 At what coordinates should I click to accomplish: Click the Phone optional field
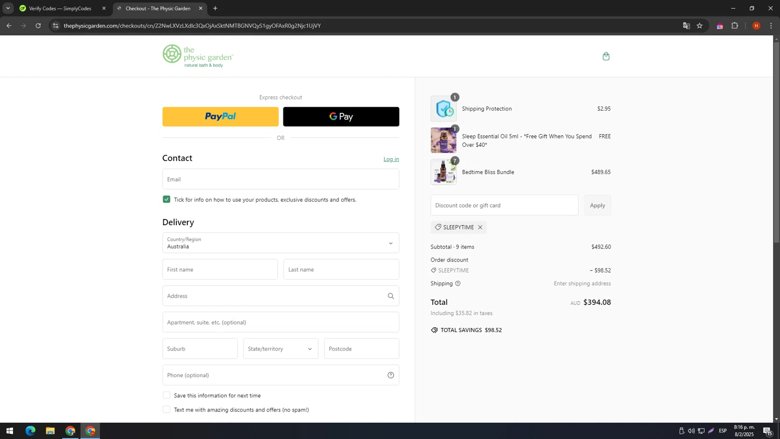(281, 375)
